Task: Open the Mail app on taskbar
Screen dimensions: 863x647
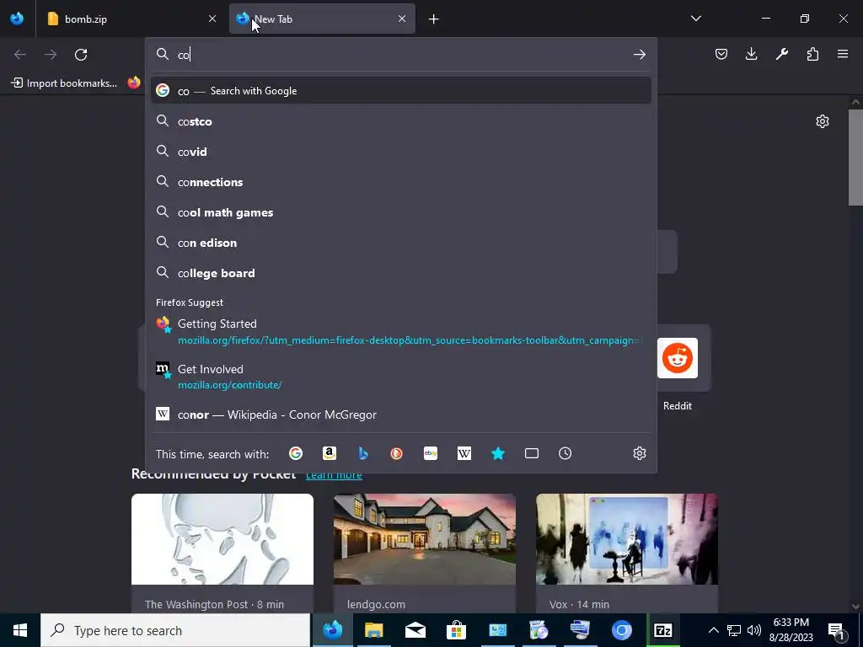Action: pyautogui.click(x=415, y=630)
